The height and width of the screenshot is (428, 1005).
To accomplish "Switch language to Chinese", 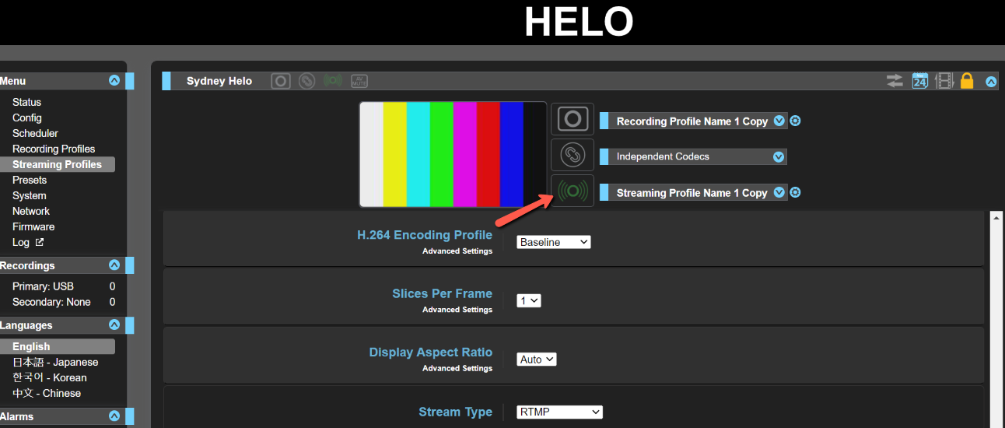I will [x=46, y=393].
